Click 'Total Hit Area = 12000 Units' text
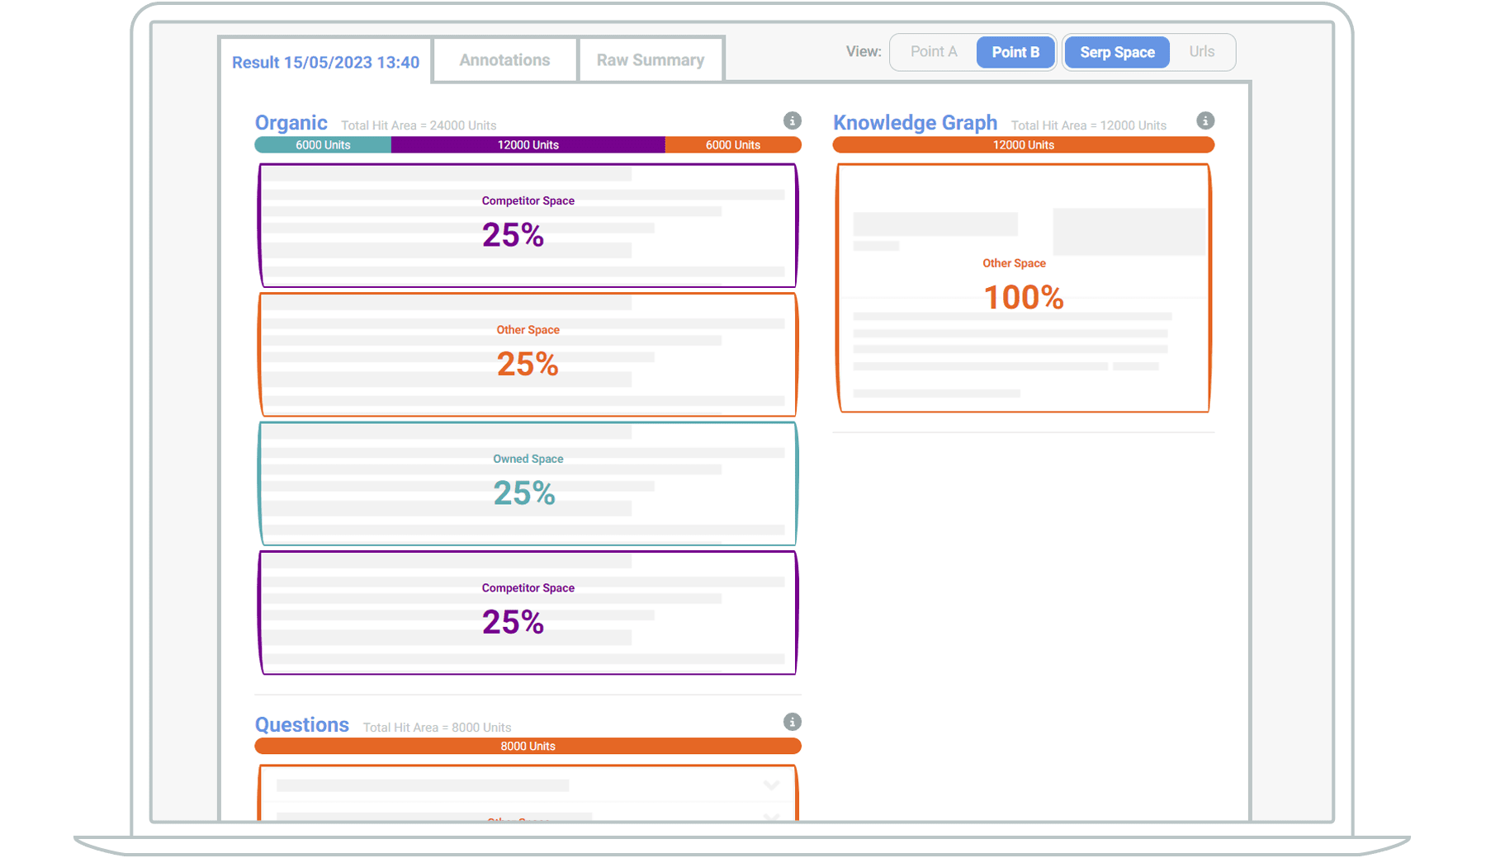The height and width of the screenshot is (858, 1486). click(x=1089, y=125)
